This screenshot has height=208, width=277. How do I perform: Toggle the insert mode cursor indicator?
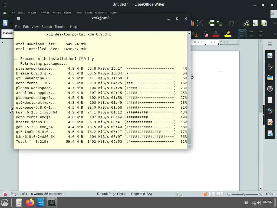179,194
